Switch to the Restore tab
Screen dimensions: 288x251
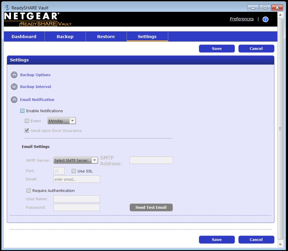coord(106,37)
